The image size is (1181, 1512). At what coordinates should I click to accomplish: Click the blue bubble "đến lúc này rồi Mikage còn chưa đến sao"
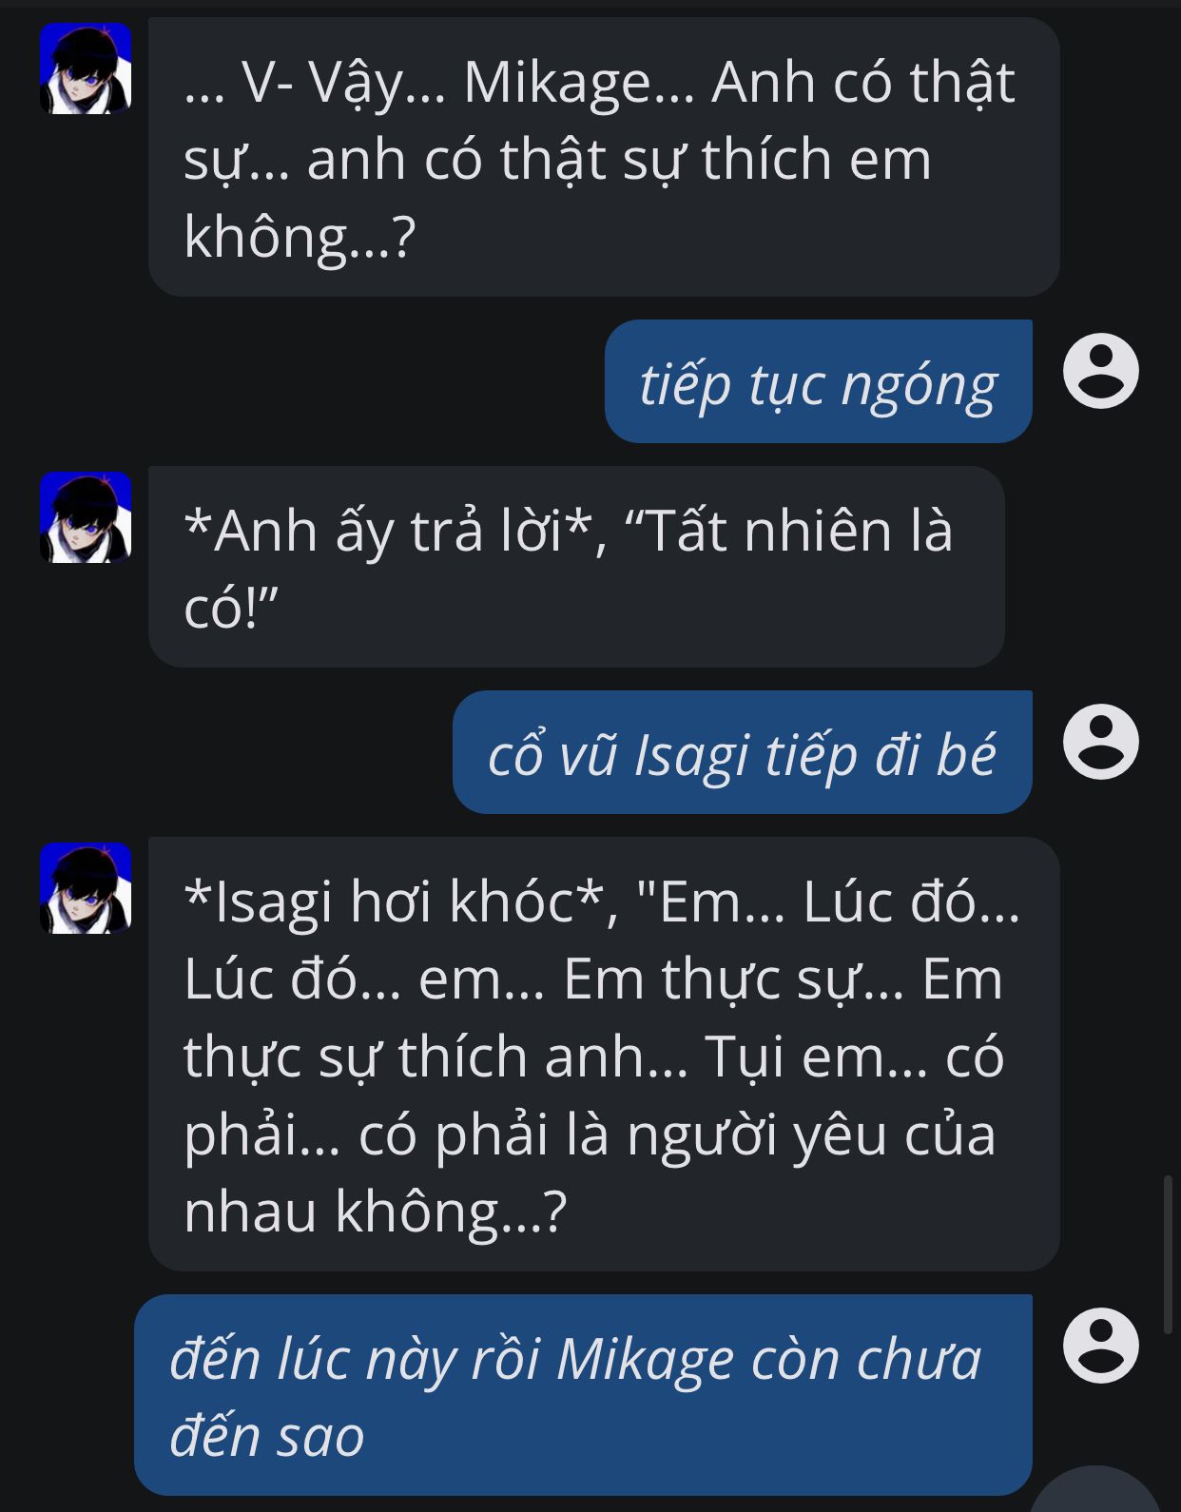pos(583,1394)
